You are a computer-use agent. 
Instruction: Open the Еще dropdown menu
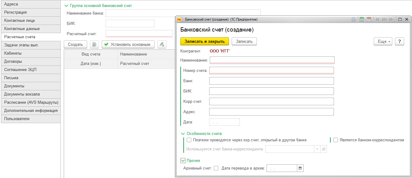pyautogui.click(x=383, y=42)
